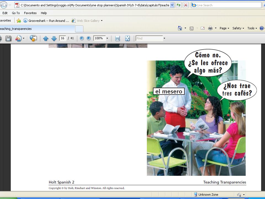Click the RSS feeds icon

point(192,28)
